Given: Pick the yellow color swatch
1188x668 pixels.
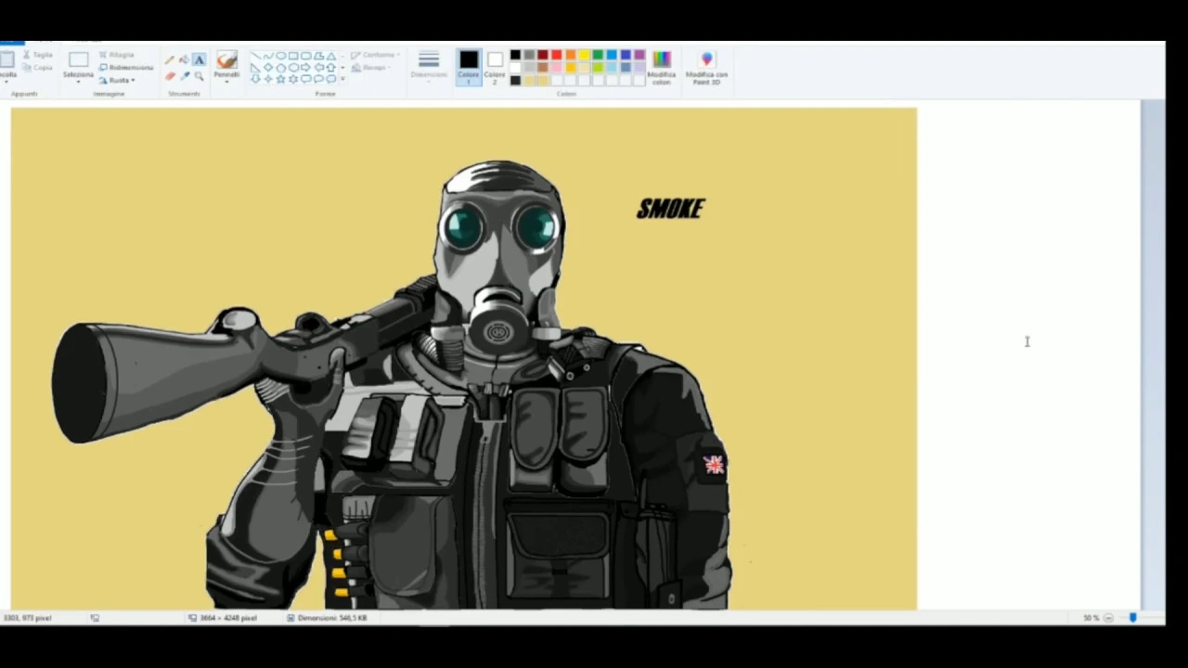Looking at the screenshot, I should 584,55.
